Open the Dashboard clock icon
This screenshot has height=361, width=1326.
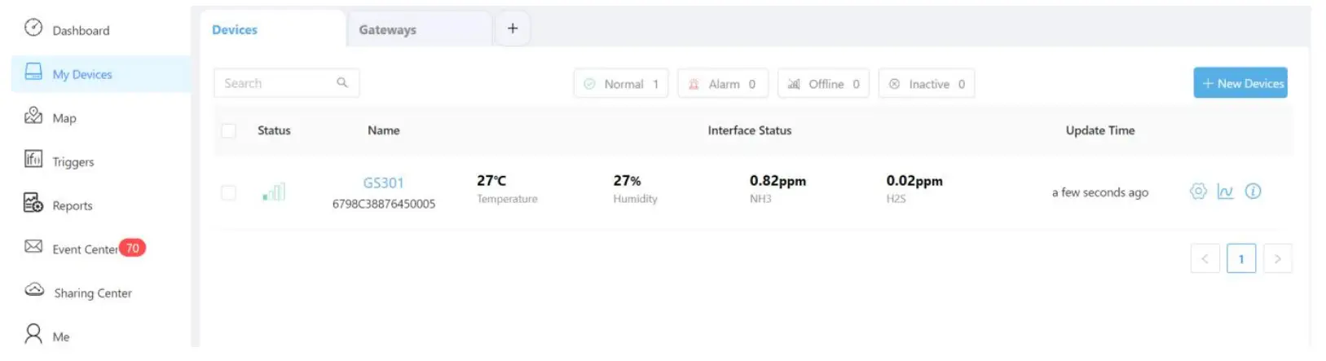[33, 28]
